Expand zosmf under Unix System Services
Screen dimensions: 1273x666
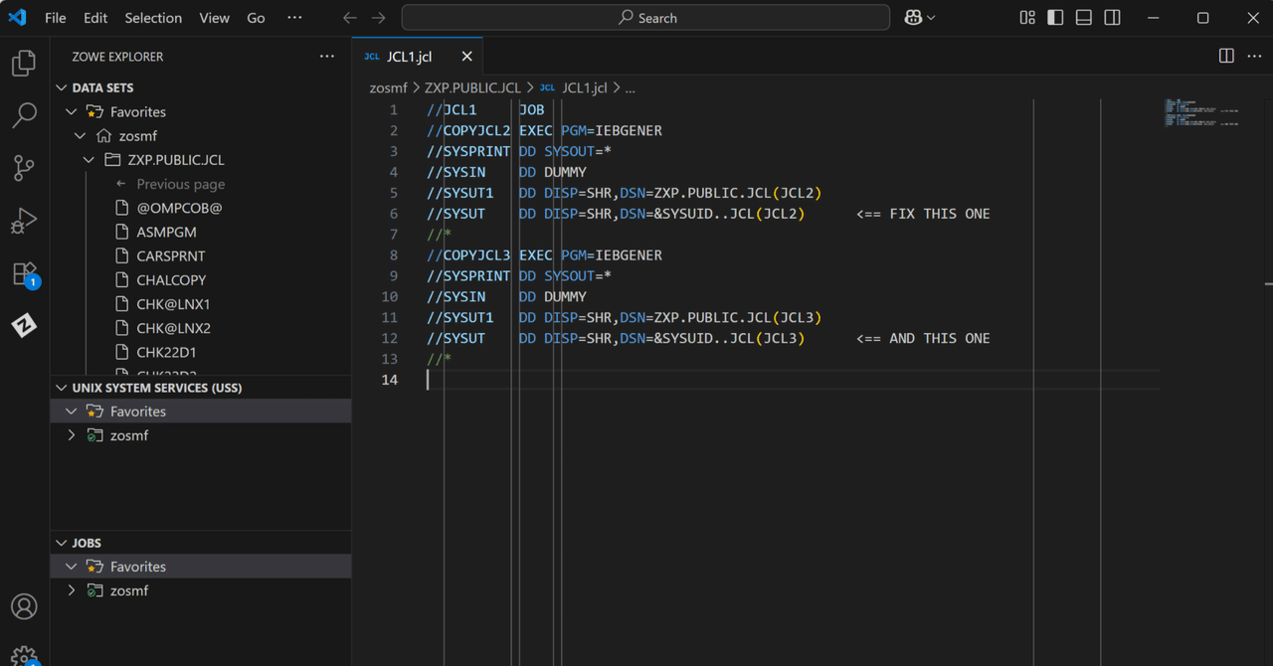click(72, 435)
